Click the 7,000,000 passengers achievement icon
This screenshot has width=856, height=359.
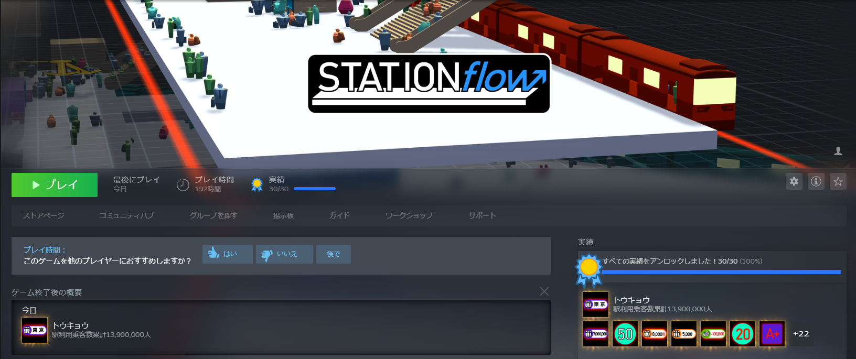coord(596,334)
